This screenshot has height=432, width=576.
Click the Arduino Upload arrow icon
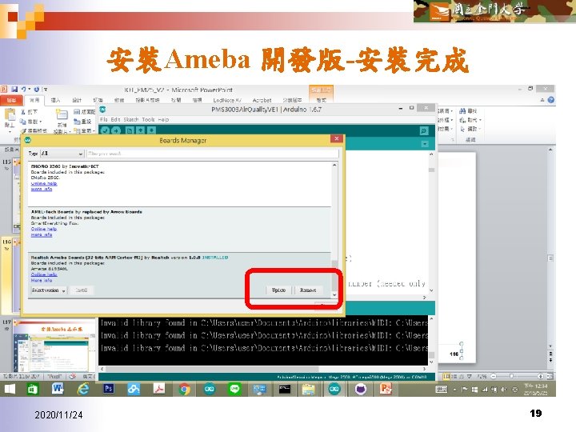(116, 130)
